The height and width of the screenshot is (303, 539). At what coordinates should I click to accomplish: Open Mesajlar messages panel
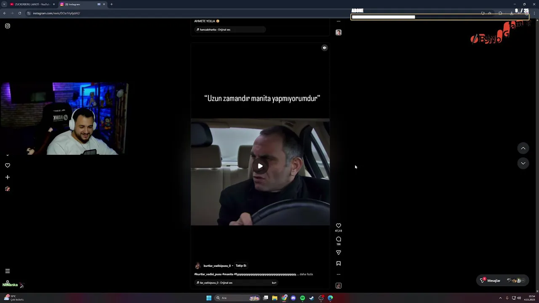point(503,280)
